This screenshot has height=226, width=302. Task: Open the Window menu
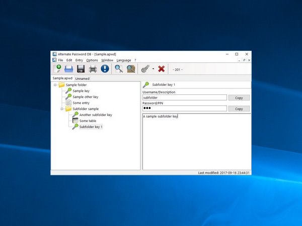tap(107, 60)
